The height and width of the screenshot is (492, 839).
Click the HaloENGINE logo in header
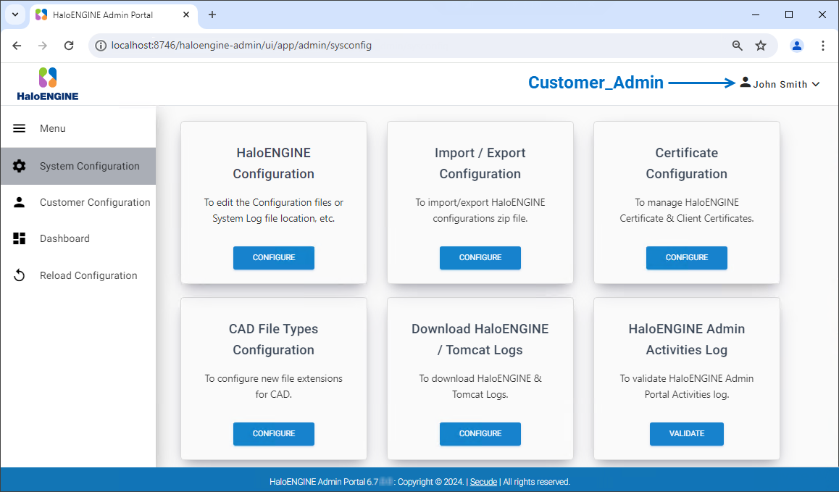pos(48,83)
